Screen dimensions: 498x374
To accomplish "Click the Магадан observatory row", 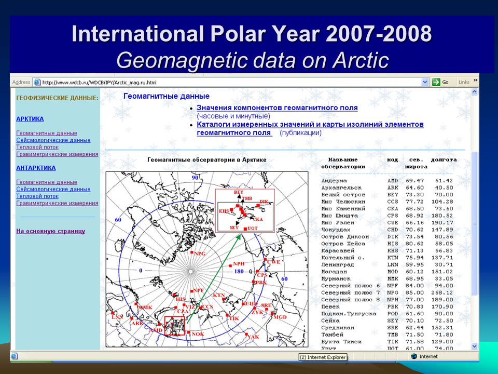I will [x=387, y=272].
